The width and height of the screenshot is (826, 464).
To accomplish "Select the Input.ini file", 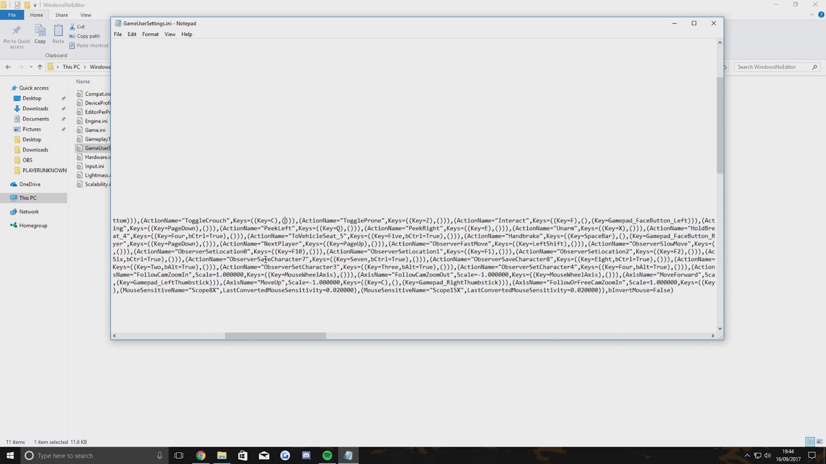I will [x=93, y=166].
